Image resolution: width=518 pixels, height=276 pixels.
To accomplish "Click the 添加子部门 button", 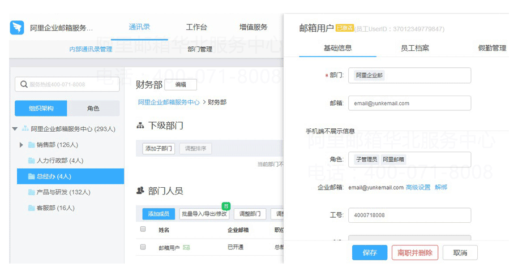I will [159, 149].
